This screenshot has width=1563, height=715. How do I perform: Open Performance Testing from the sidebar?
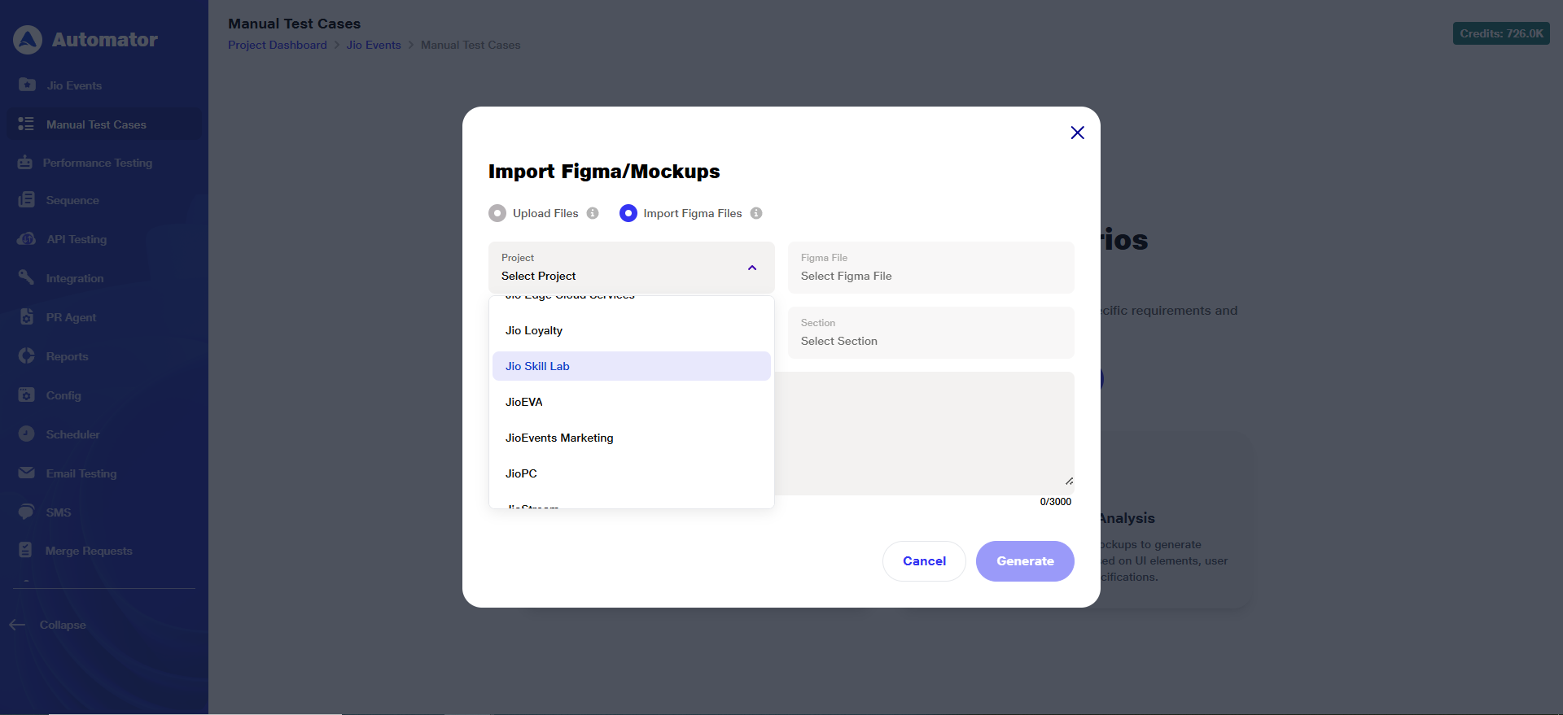(97, 163)
